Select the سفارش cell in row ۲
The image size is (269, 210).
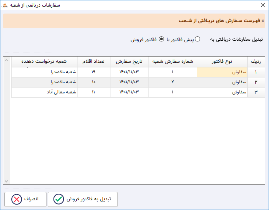pos(222,82)
